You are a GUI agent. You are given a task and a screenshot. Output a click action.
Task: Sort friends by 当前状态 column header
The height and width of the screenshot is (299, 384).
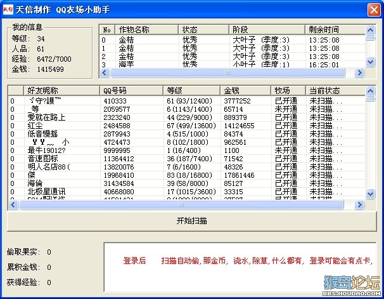pos(335,91)
